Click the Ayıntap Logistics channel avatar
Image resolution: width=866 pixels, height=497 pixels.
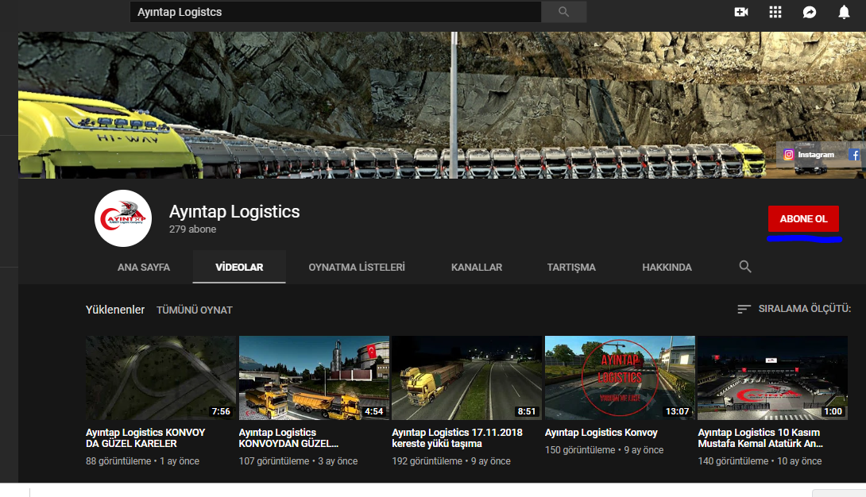coord(122,218)
